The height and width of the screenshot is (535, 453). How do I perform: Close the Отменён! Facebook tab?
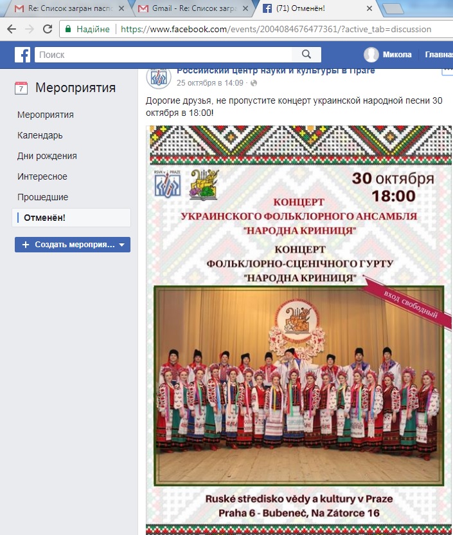369,8
